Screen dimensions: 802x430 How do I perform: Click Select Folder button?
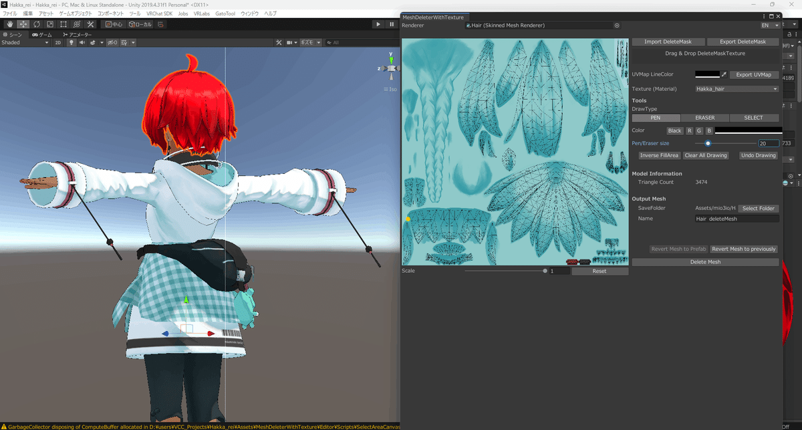pyautogui.click(x=759, y=209)
